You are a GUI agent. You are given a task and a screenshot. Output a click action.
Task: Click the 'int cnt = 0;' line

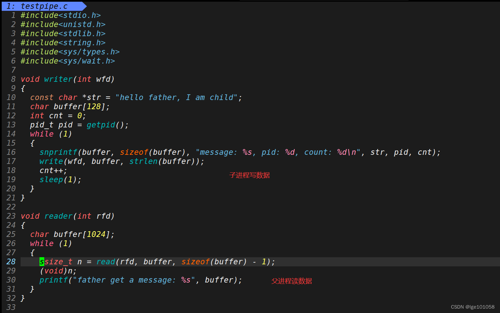(58, 116)
